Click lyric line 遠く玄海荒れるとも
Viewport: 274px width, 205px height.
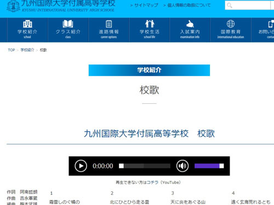(x=250, y=202)
